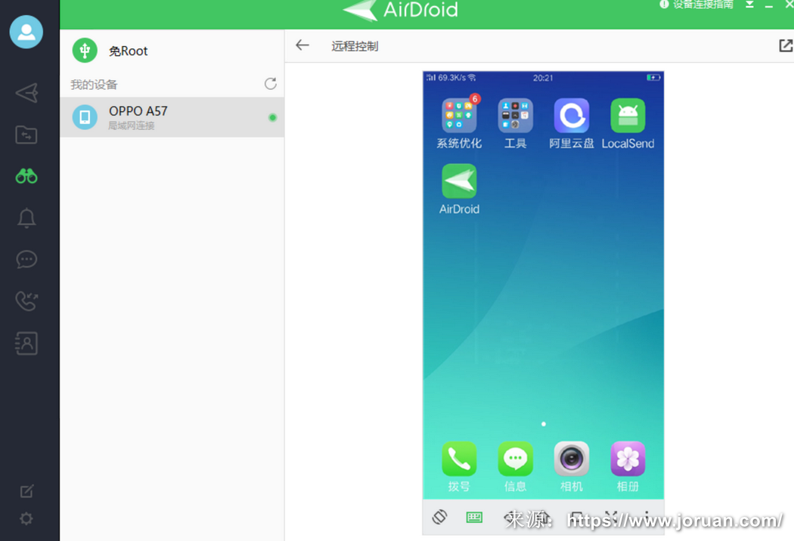Screen dimensions: 794x541
Task: Open the user profile avatar
Action: 26,32
